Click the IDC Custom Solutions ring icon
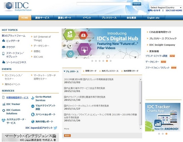Screen dimensions: 183x142 [x=4, y=110]
